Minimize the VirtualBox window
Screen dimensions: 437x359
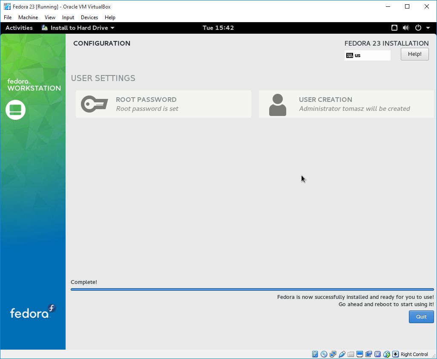[388, 6]
